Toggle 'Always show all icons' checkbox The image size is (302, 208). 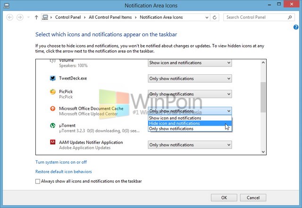point(38,181)
